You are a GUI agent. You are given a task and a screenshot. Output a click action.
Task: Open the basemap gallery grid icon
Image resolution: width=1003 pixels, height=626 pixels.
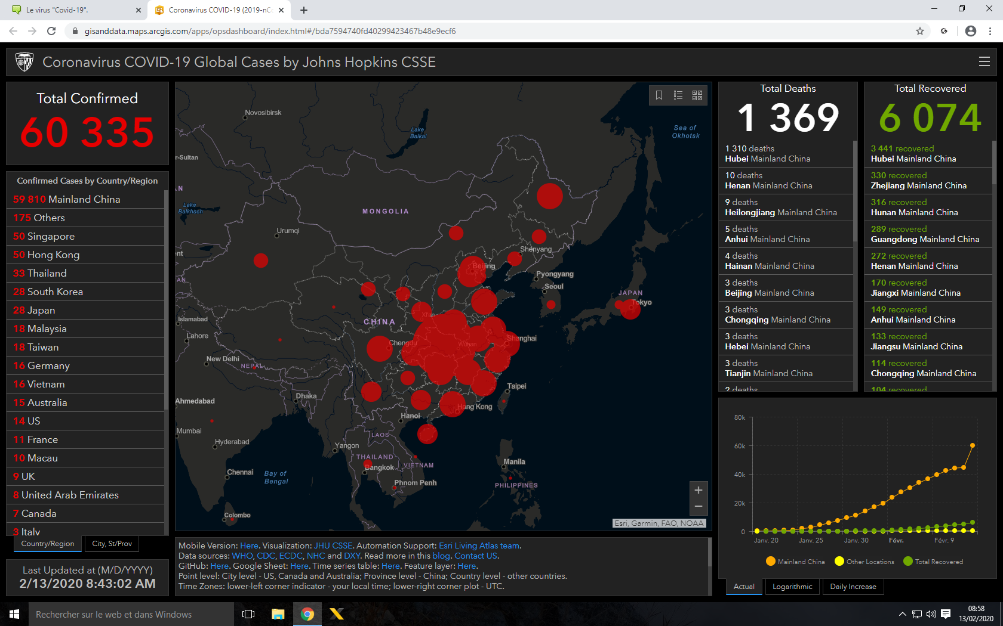pyautogui.click(x=697, y=95)
